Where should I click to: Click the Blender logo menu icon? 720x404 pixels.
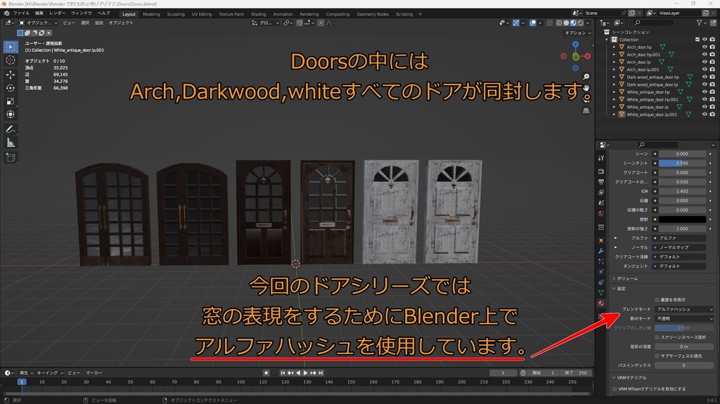point(6,13)
